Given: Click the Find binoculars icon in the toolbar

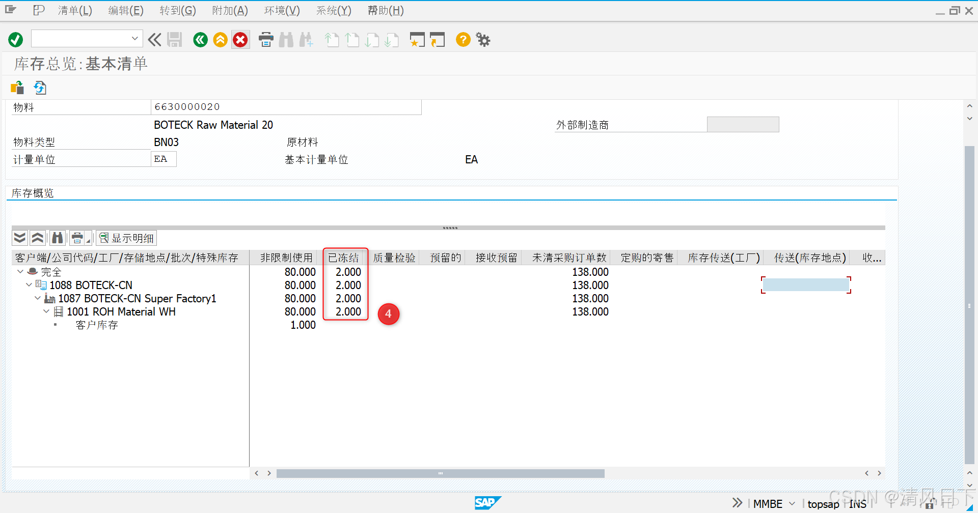Looking at the screenshot, I should pos(286,40).
